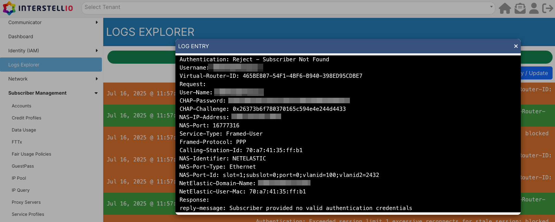Expand the Network menu

[x=51, y=79]
